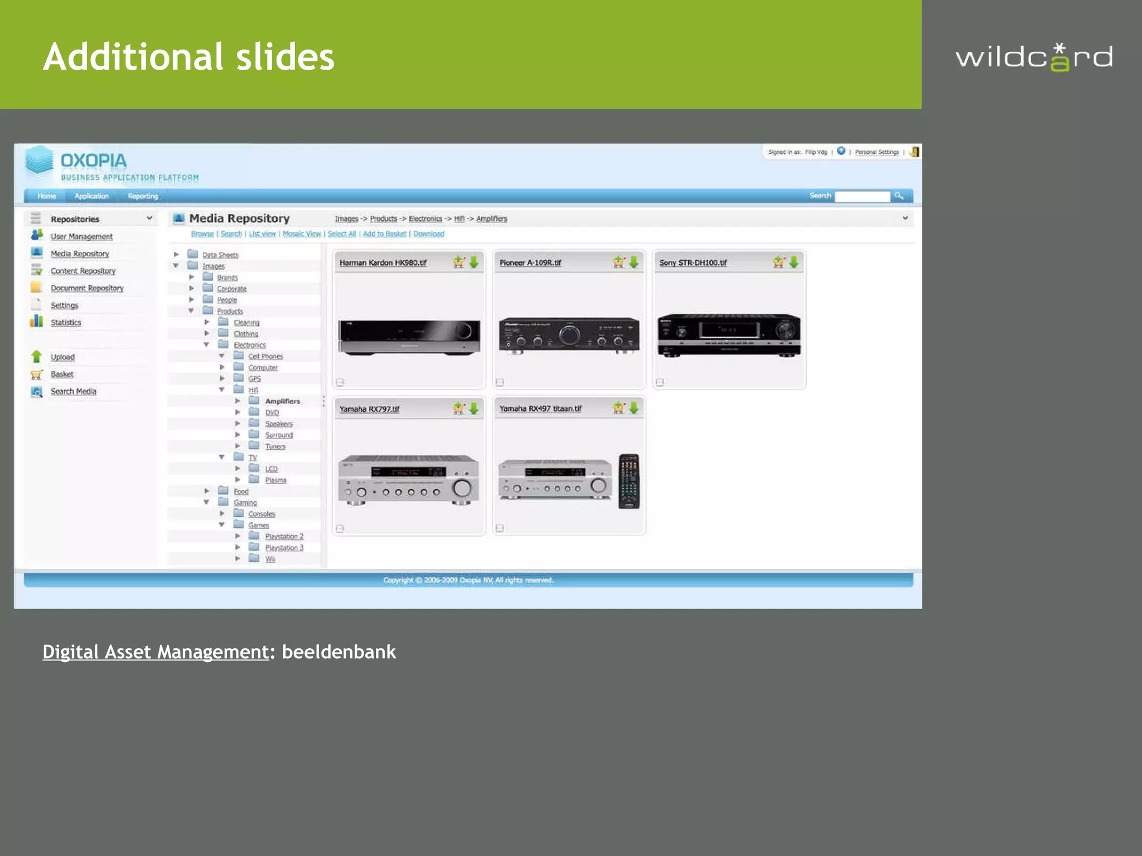Open the Sony STR-DH100 thumbnail image

tap(729, 335)
